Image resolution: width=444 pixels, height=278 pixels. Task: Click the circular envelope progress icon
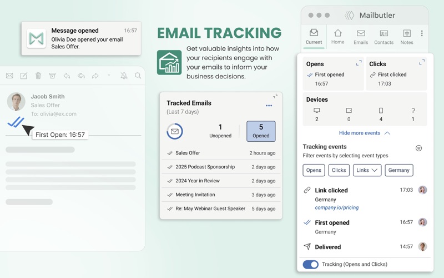coord(175,131)
